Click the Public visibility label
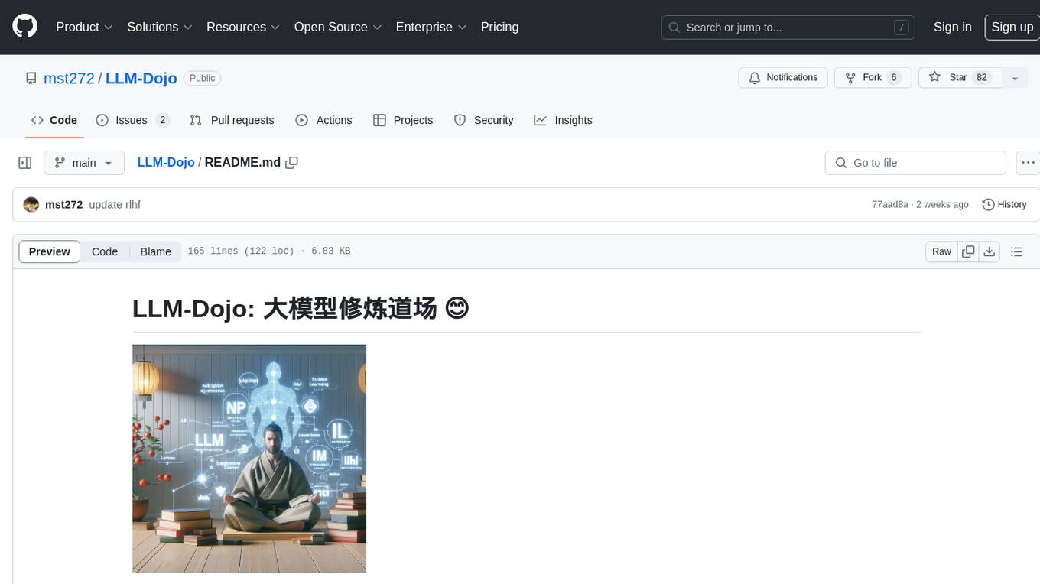This screenshot has width=1040, height=584. pos(203,78)
